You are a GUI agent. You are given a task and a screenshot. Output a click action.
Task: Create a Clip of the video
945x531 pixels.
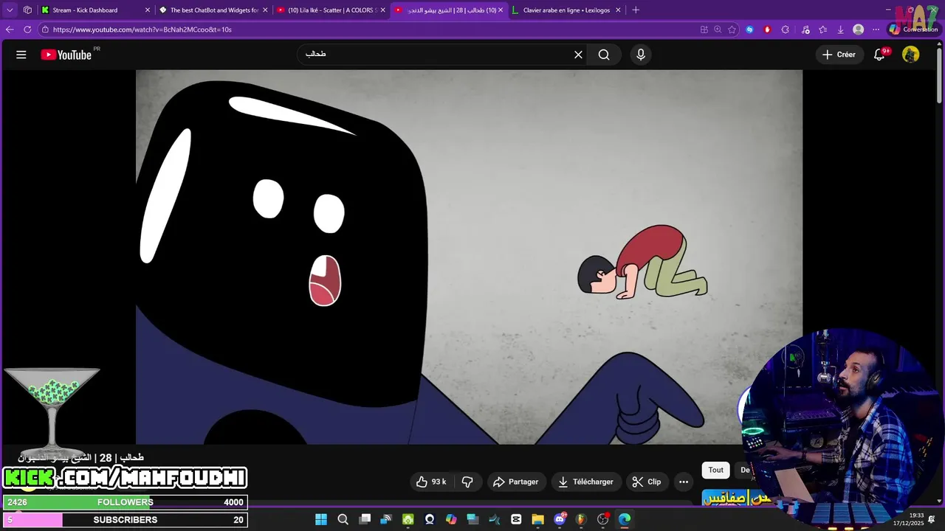tap(647, 482)
